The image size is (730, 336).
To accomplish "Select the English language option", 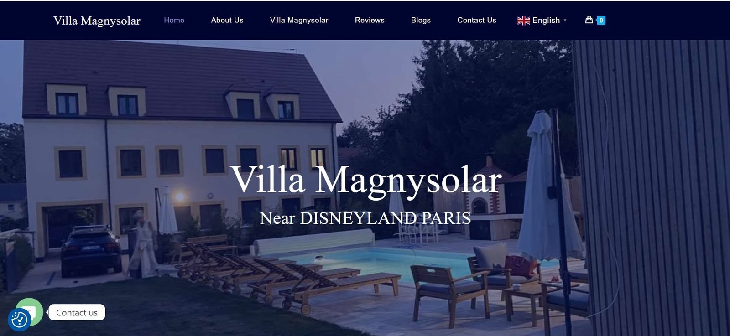I will point(546,21).
